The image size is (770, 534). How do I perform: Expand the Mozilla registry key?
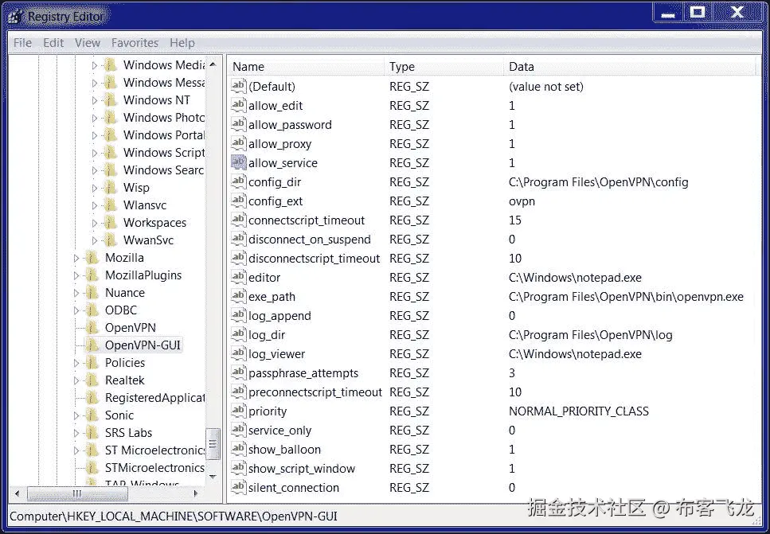(x=76, y=258)
